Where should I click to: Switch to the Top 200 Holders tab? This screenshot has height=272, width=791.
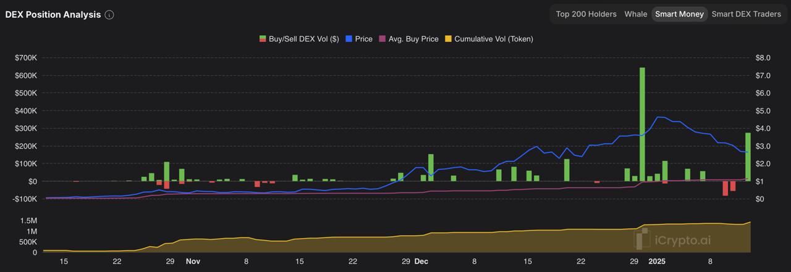point(586,14)
